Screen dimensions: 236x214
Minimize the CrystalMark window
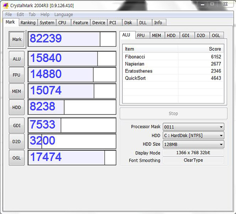point(203,4)
